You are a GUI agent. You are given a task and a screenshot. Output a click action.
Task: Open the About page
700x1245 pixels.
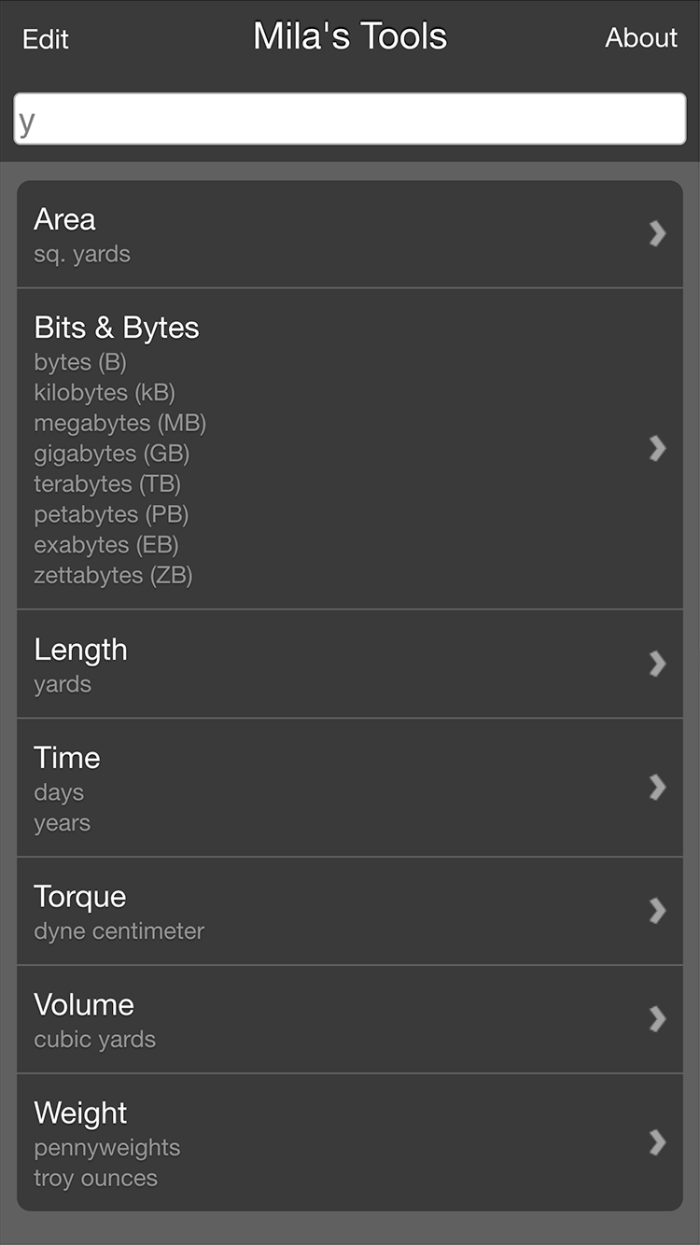pyautogui.click(x=641, y=38)
